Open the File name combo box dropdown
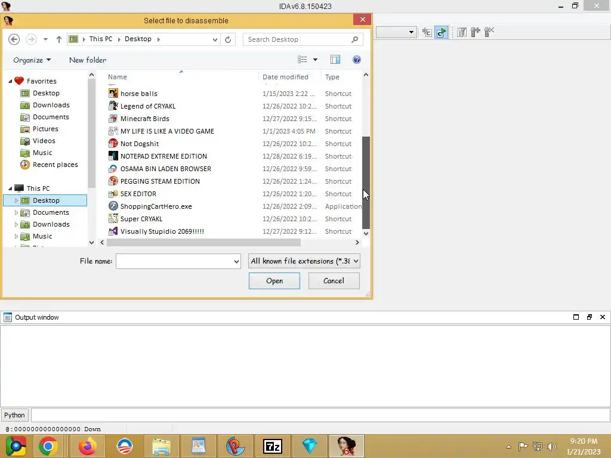The width and height of the screenshot is (611, 458). point(236,261)
